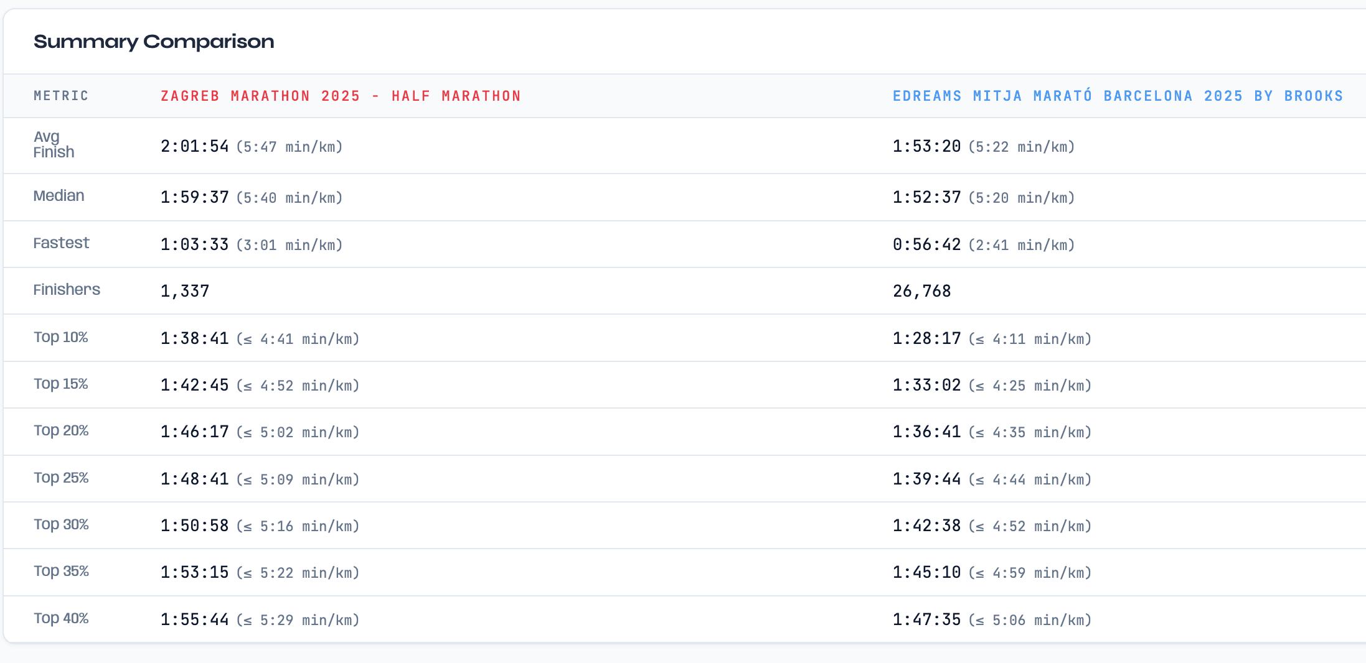1366x663 pixels.
Task: Click Zagreb top 15% time 1:42:45
Action: 195,385
